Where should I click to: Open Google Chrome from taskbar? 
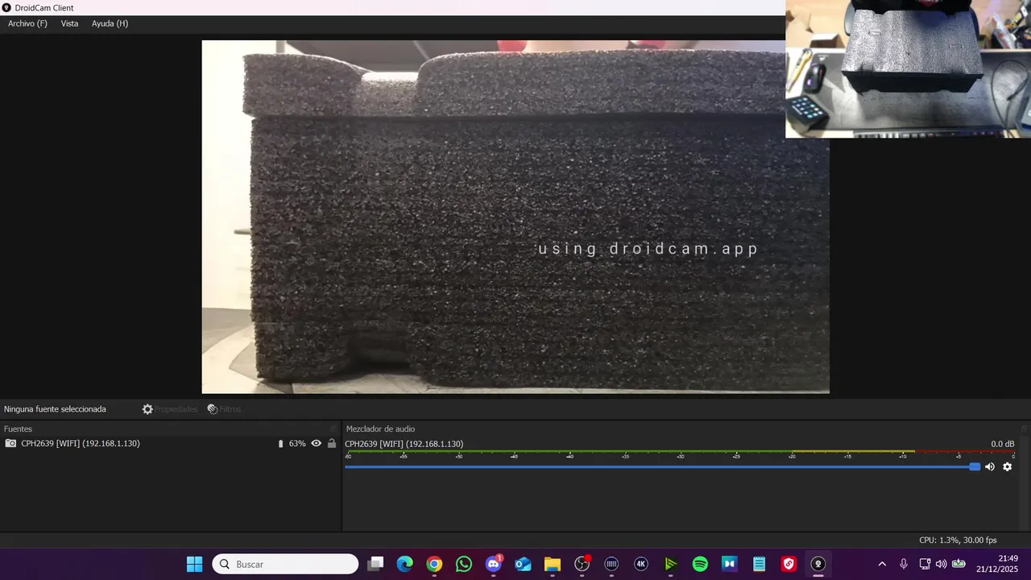434,564
